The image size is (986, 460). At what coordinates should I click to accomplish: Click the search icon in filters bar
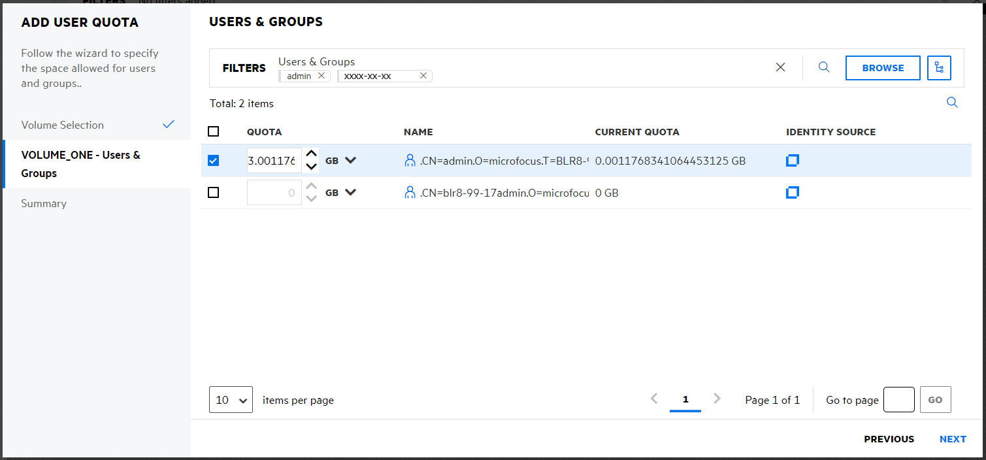(x=824, y=67)
